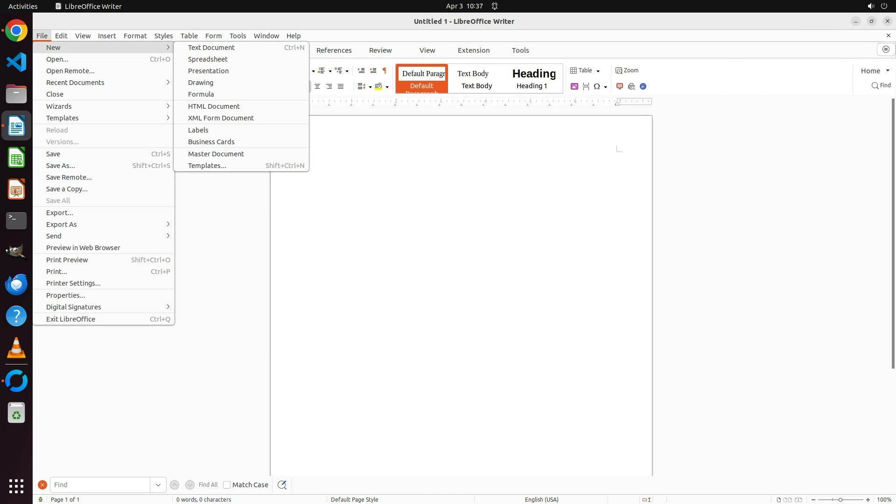Click the Find All button
Image resolution: width=896 pixels, height=504 pixels.
pyautogui.click(x=208, y=485)
